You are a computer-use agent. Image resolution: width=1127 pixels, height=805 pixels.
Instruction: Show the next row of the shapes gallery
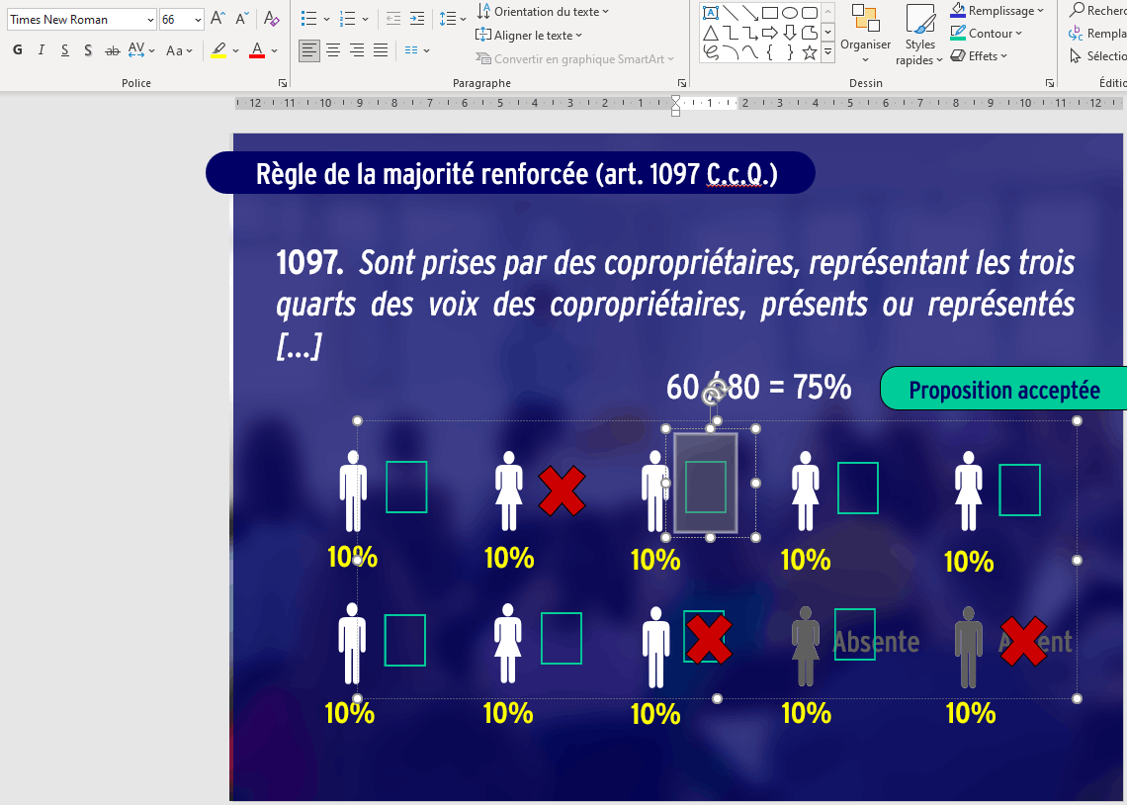(x=828, y=32)
